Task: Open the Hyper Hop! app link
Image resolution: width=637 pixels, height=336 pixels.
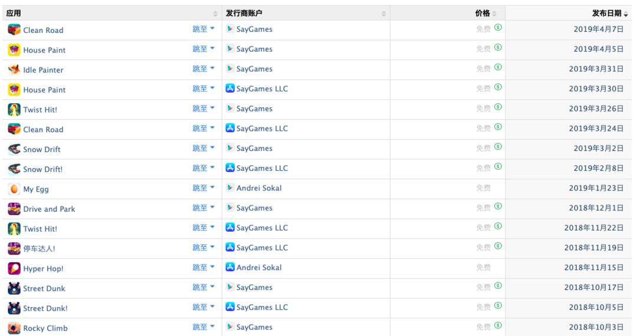Action: [43, 269]
